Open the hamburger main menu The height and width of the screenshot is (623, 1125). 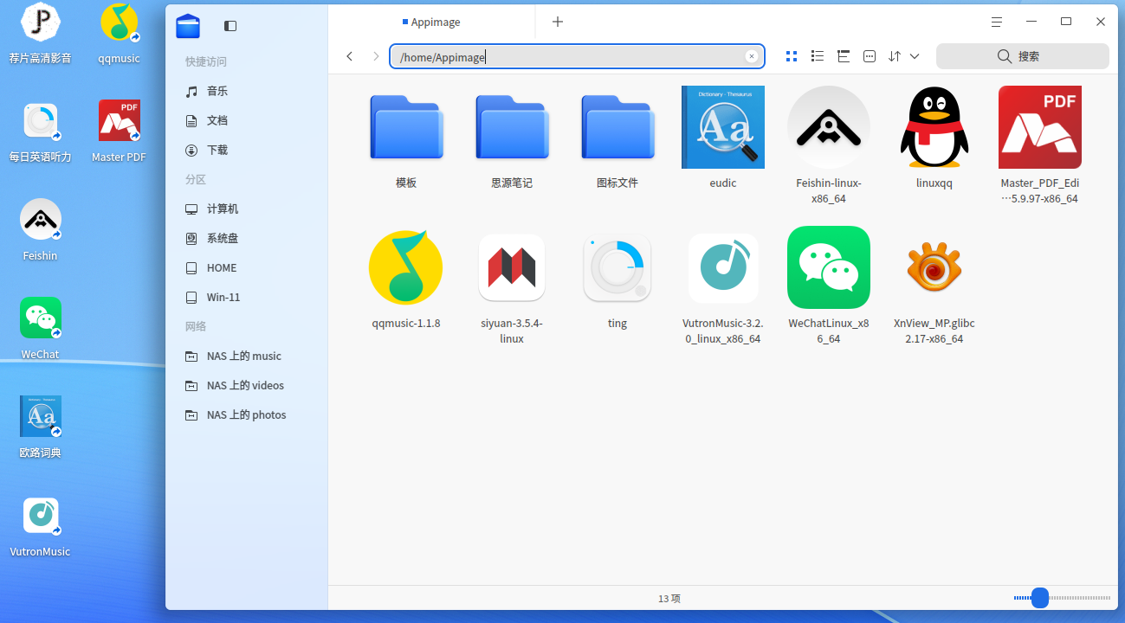[x=998, y=22]
